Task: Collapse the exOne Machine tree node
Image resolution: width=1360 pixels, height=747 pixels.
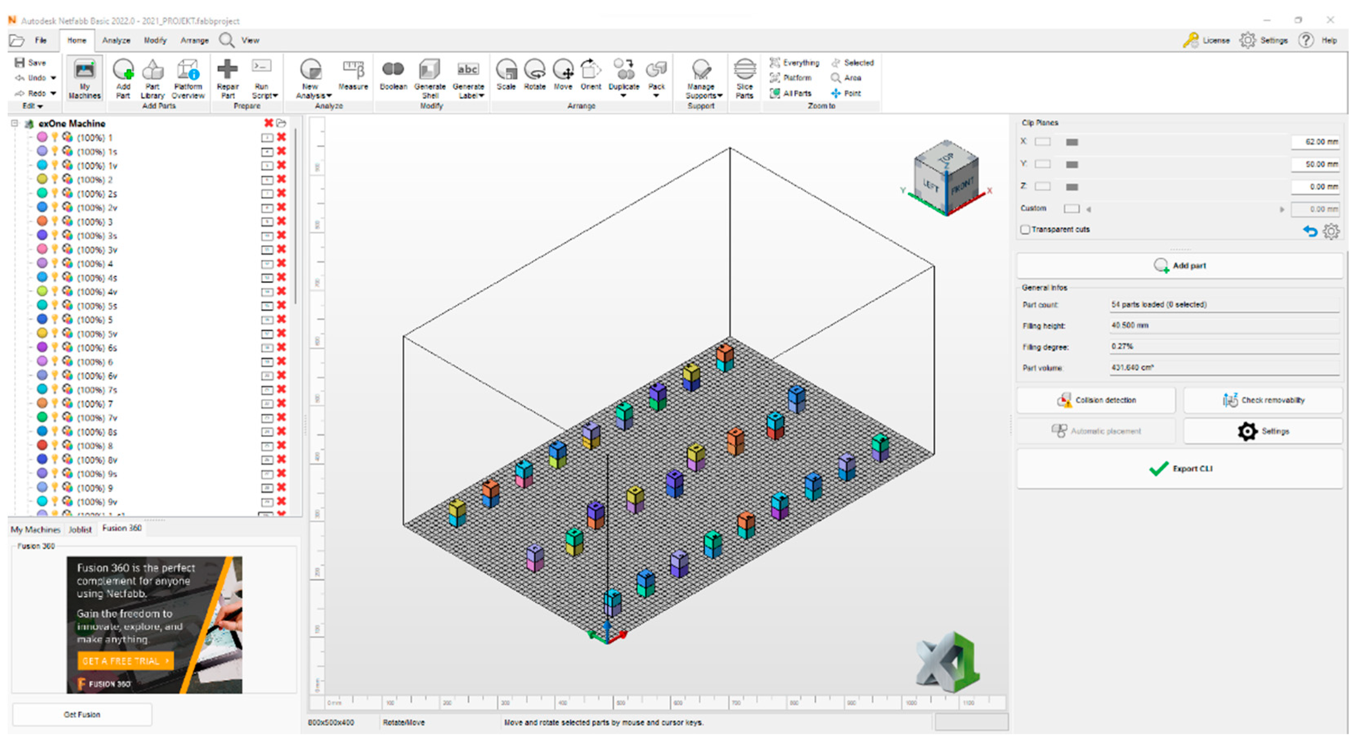Action: point(15,123)
